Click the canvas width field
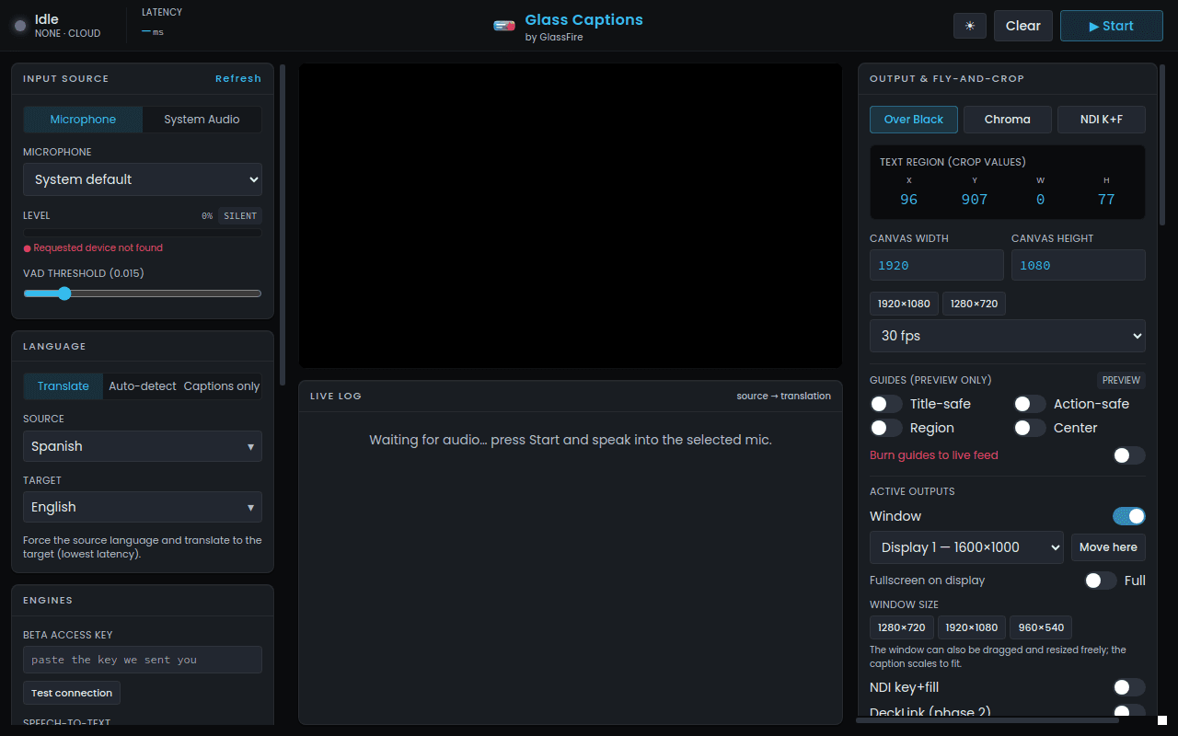Screen dimensions: 1178x736 937,265
